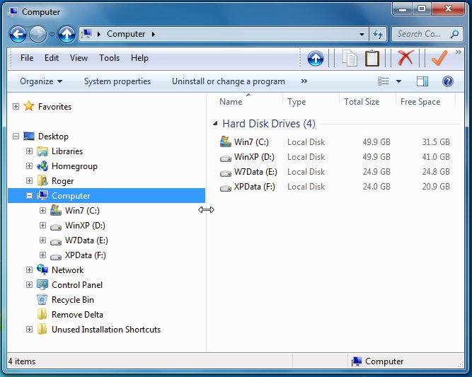Click System properties button
The image size is (472, 377).
[117, 81]
